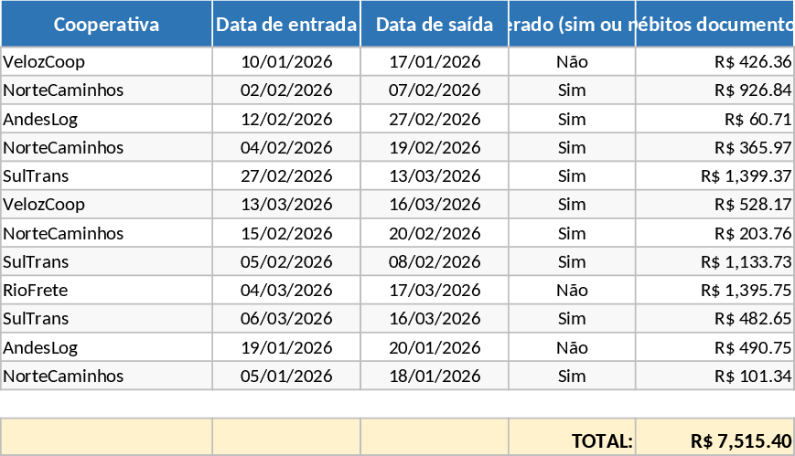Click the Cooperativa column header

[106, 25]
